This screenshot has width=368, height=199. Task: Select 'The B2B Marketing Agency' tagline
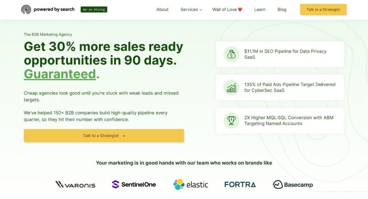[x=48, y=34]
